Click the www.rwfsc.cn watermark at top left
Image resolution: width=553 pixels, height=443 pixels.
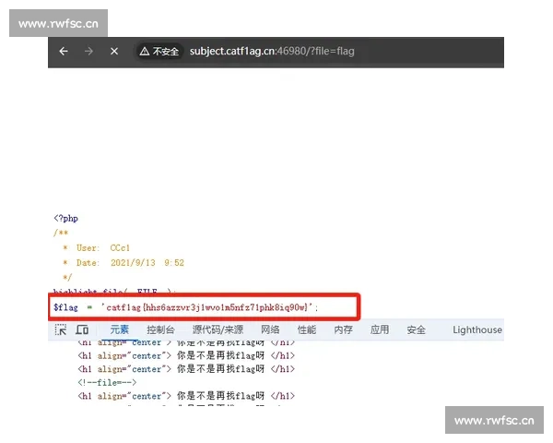click(59, 23)
